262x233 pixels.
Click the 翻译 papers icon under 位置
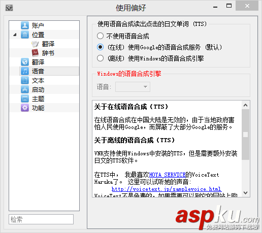click(35, 44)
